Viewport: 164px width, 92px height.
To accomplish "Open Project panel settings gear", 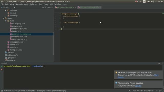I will tap(49, 7).
